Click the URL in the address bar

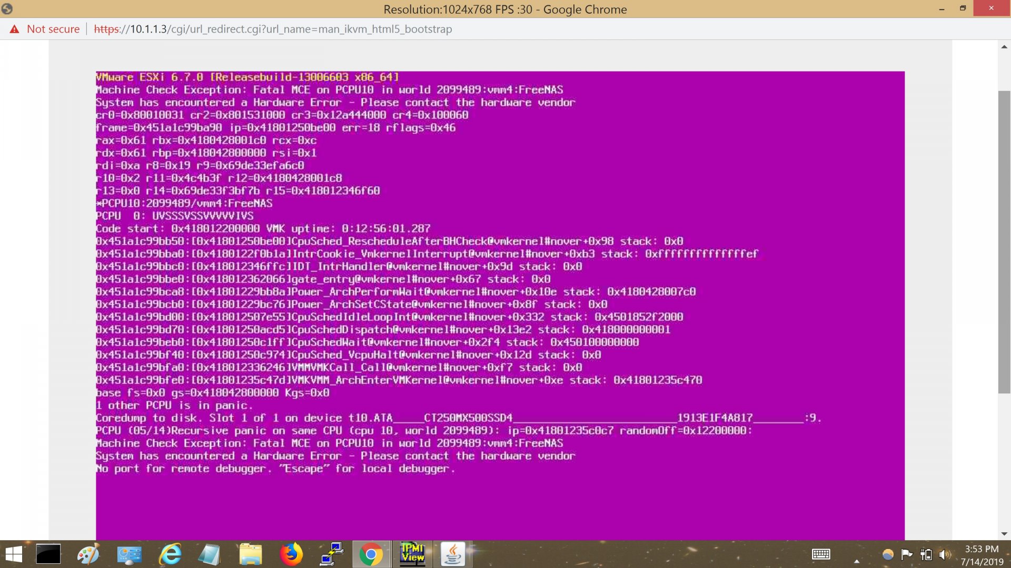point(273,29)
